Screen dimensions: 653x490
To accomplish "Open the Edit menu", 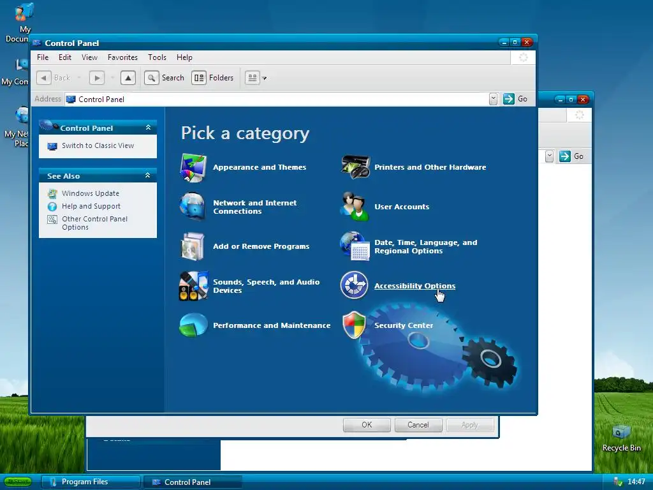I will [x=64, y=57].
